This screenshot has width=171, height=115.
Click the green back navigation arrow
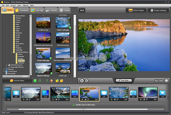click(x=35, y=81)
